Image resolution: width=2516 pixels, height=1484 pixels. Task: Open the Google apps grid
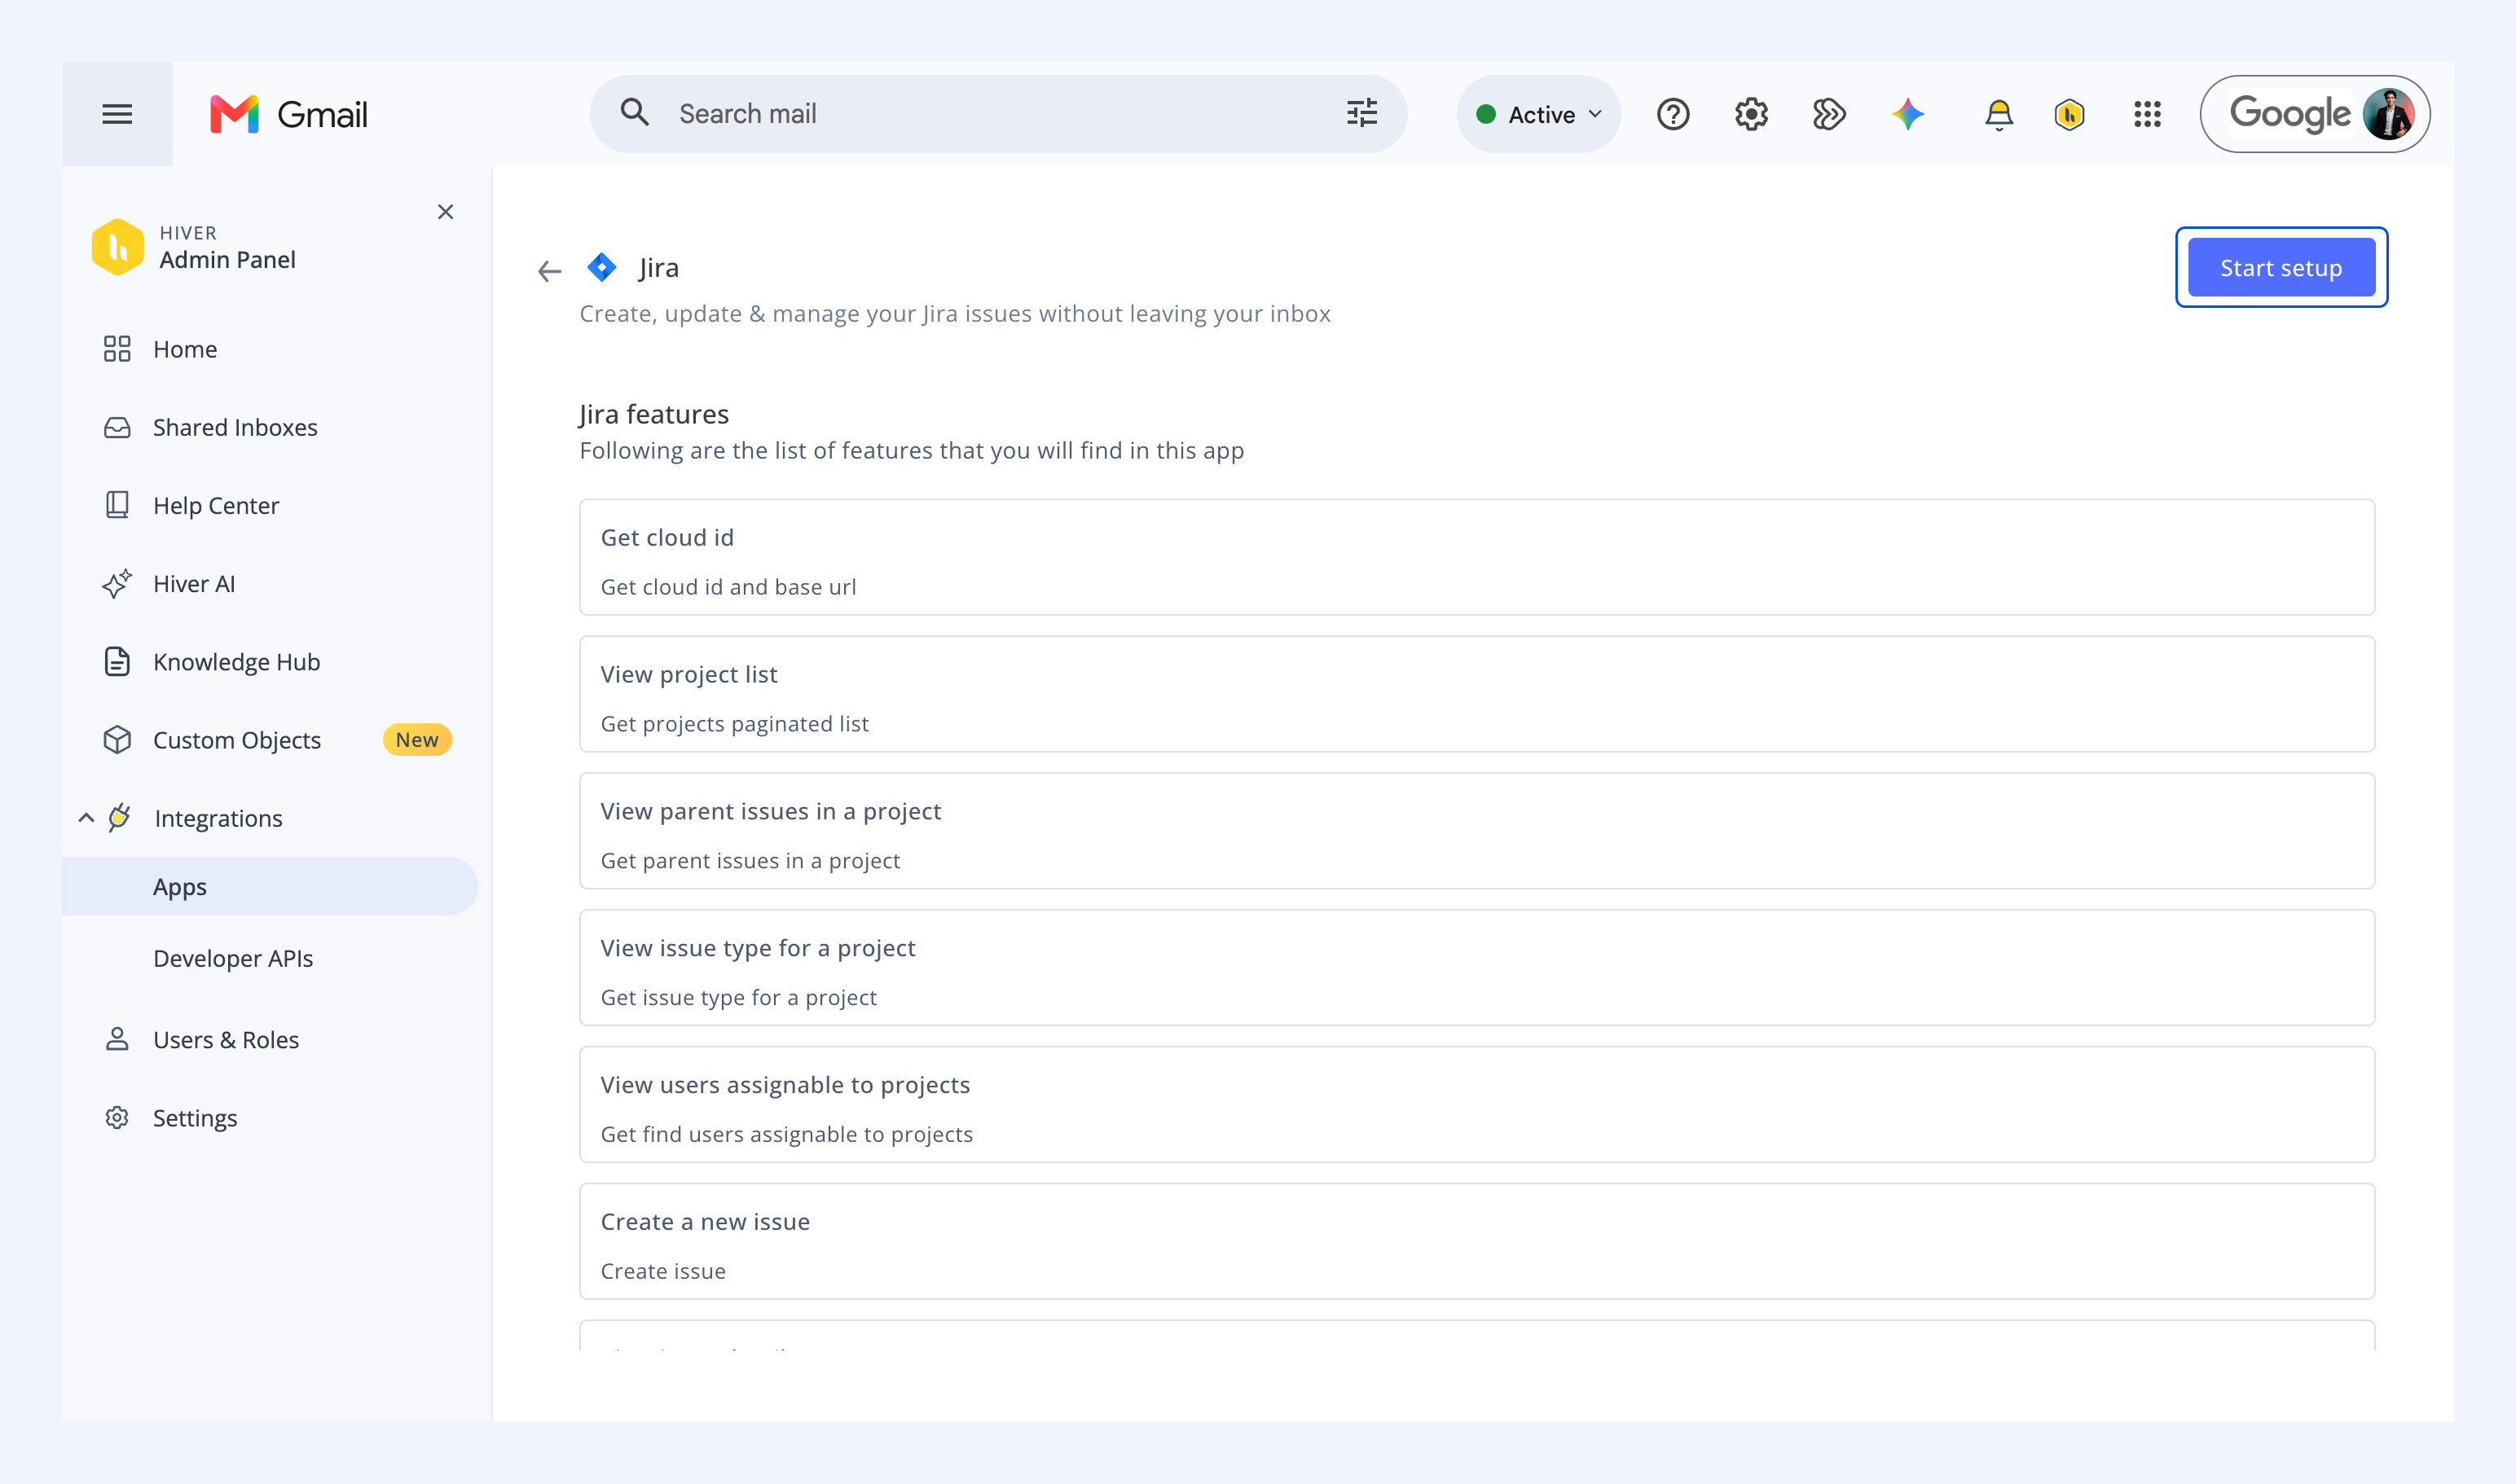2147,114
